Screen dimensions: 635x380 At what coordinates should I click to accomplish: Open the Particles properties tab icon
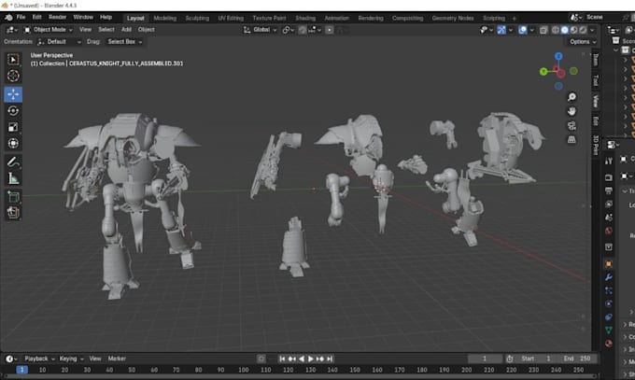click(608, 290)
